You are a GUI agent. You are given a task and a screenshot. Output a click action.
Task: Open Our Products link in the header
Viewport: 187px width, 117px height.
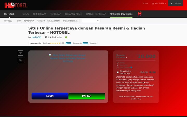click(x=161, y=4)
